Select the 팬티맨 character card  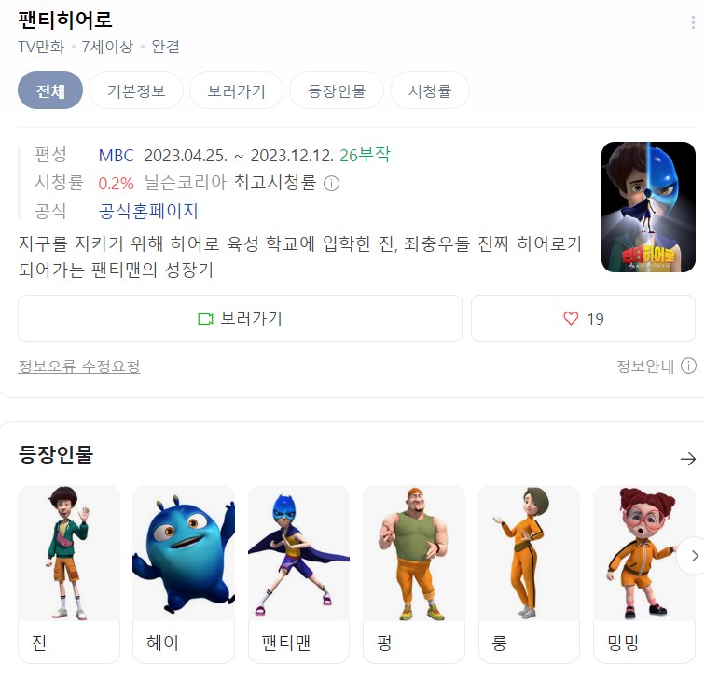299,574
